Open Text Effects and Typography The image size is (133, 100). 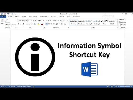click(x=35, y=24)
